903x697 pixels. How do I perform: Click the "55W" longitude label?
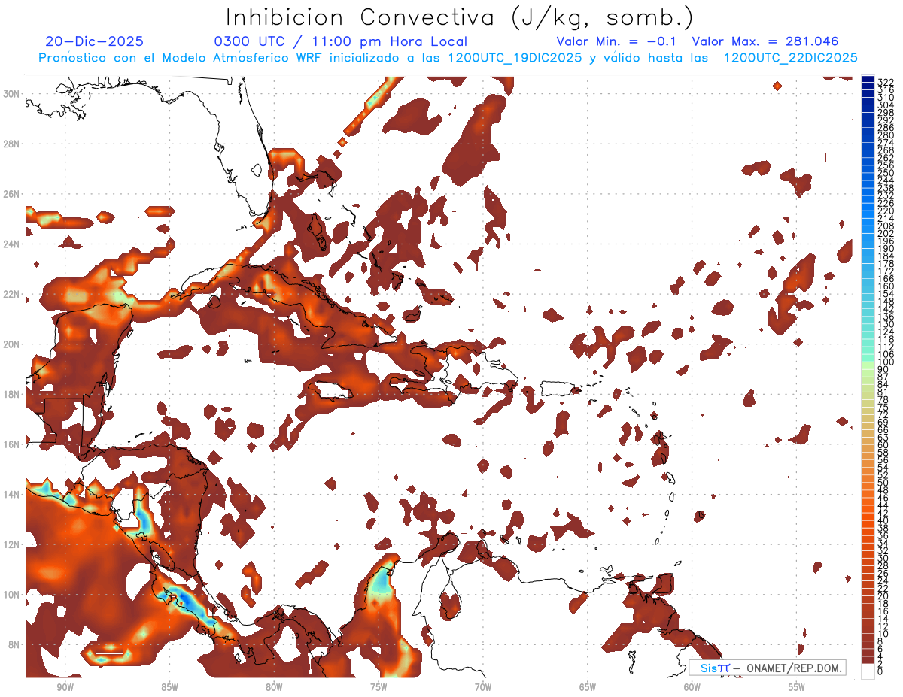click(x=797, y=687)
